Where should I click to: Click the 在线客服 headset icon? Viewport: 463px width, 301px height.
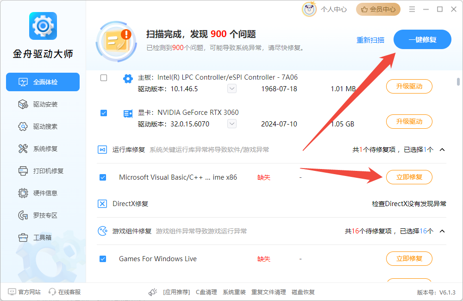coord(52,292)
